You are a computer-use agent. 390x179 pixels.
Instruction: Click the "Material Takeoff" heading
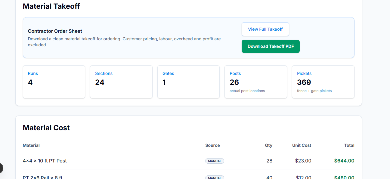tap(51, 6)
